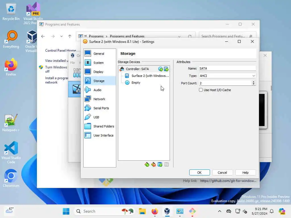Click the Cancel button

click(222, 173)
